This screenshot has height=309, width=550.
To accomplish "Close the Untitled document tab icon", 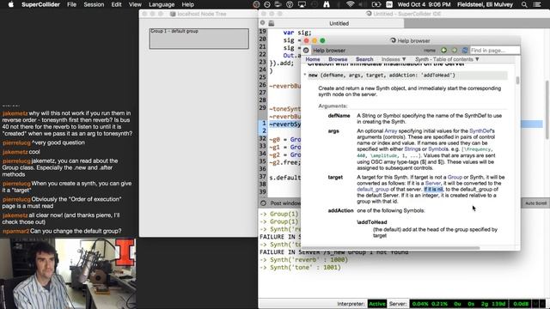I will tap(262, 23).
